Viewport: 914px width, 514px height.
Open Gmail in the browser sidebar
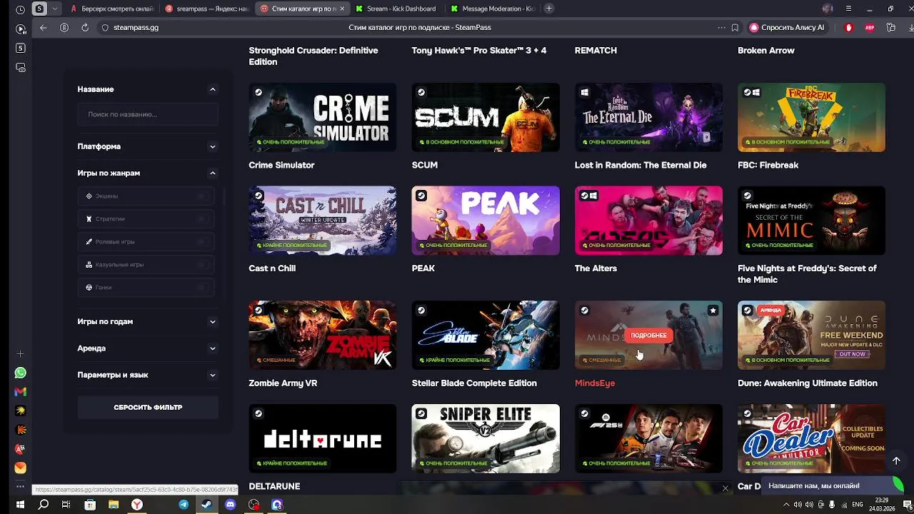coord(20,392)
